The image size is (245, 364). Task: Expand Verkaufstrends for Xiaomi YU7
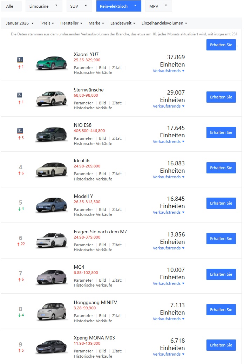169,71
